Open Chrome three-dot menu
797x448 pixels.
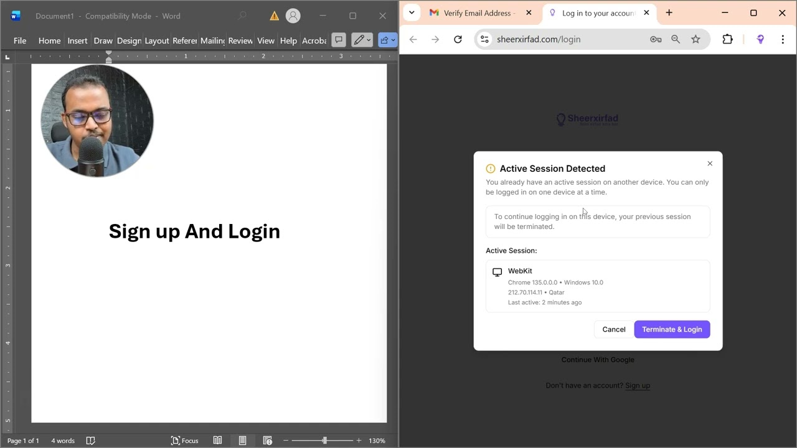pos(783,39)
